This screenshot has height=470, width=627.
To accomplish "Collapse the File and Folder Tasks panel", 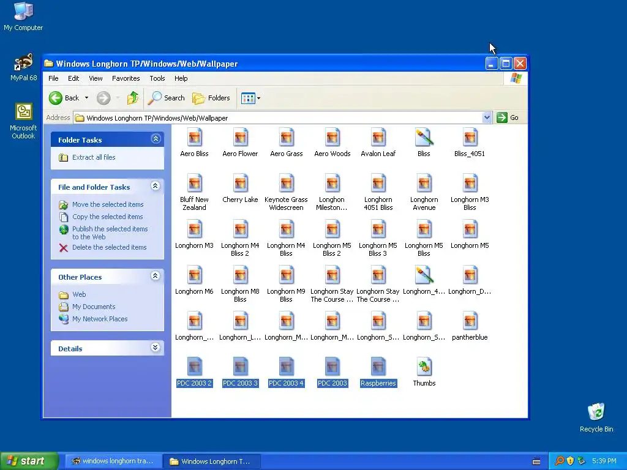I will point(156,186).
